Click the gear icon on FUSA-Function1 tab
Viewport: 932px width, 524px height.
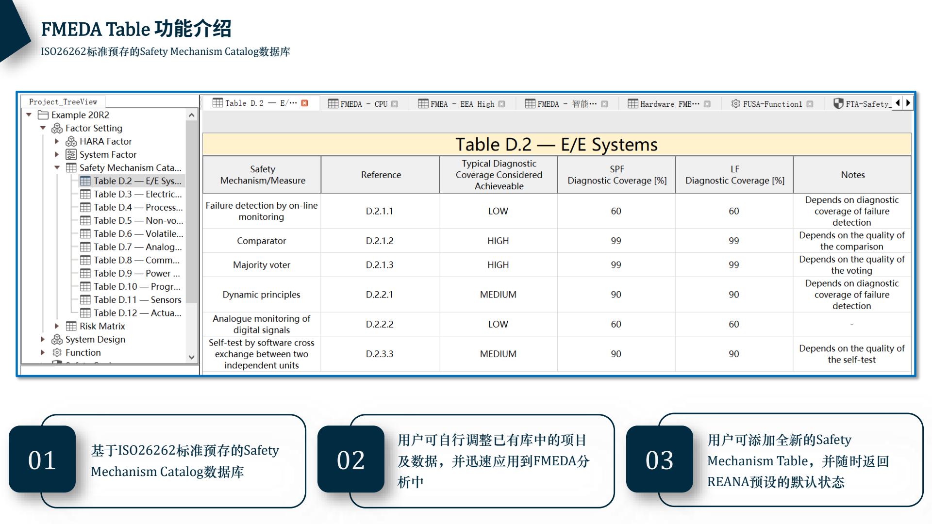tap(736, 103)
